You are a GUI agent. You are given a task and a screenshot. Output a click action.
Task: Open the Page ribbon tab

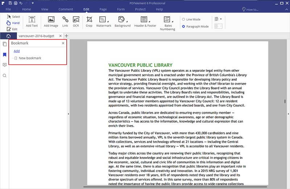pyautogui.click(x=103, y=9)
